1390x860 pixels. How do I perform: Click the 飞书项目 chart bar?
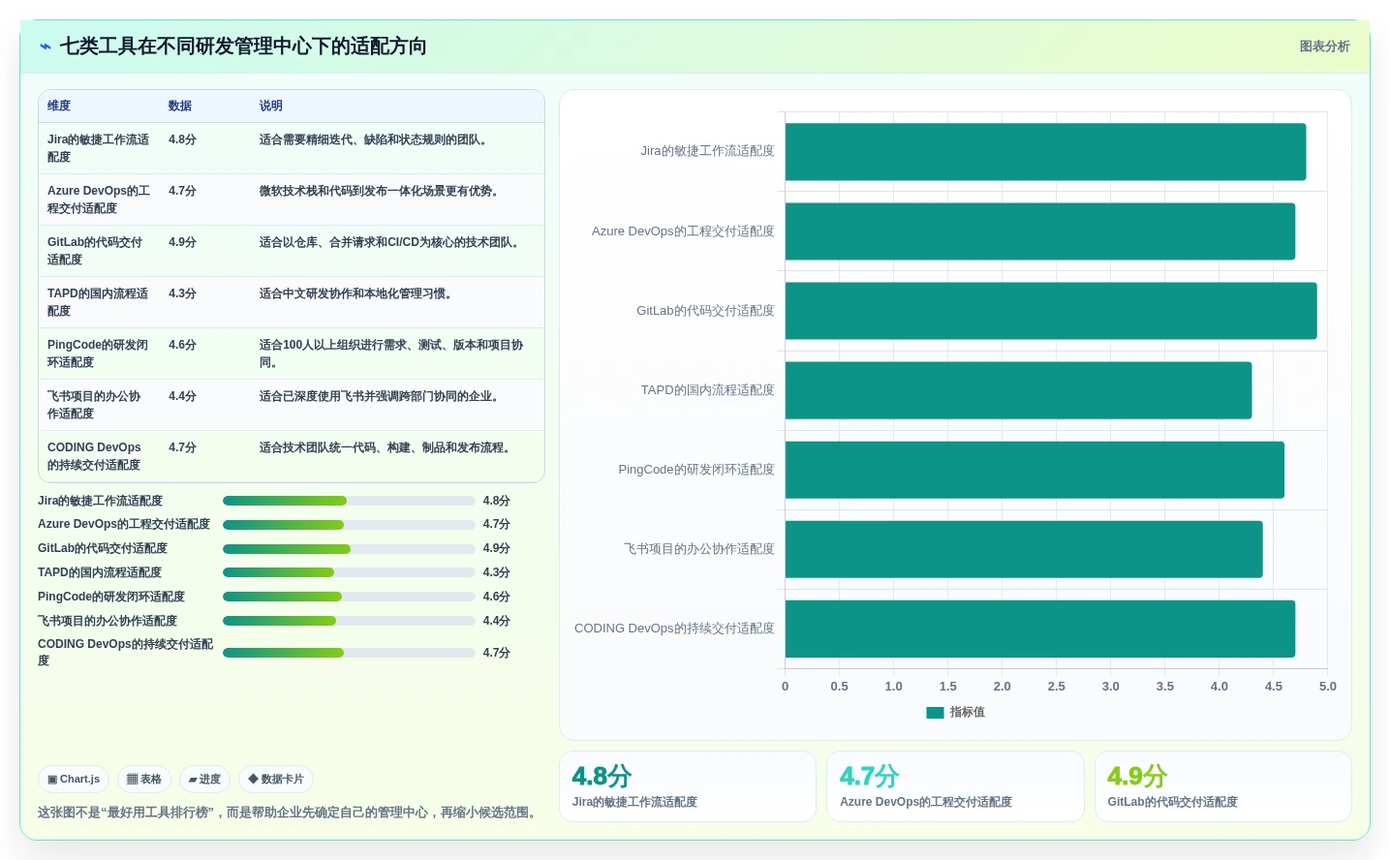[x=1024, y=549]
